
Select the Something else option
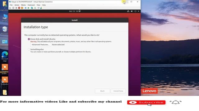29,49
